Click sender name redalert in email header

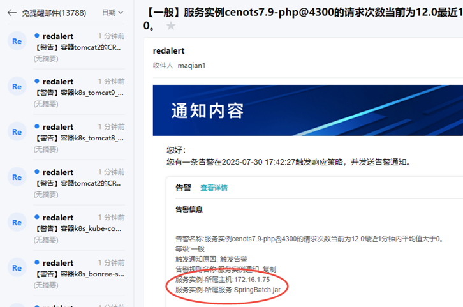[x=168, y=51]
